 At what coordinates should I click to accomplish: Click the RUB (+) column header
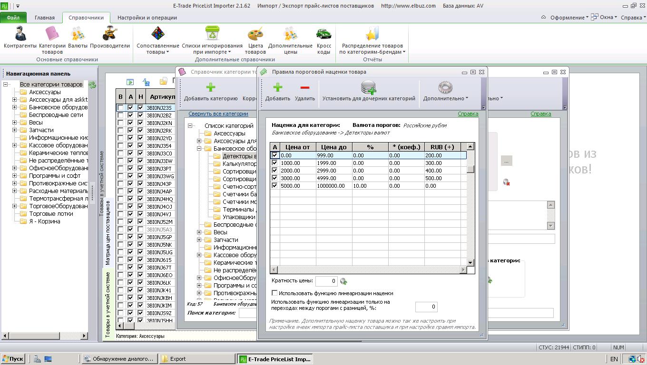[442, 147]
